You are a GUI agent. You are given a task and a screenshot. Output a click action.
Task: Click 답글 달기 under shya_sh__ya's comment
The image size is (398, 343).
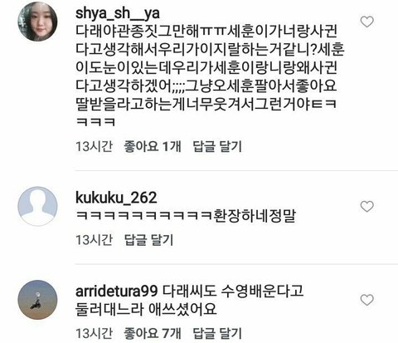[x=217, y=146]
